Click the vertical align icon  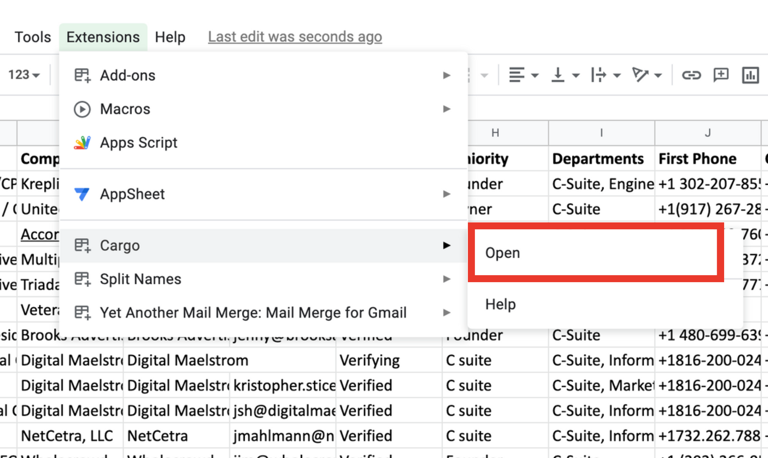tap(558, 75)
